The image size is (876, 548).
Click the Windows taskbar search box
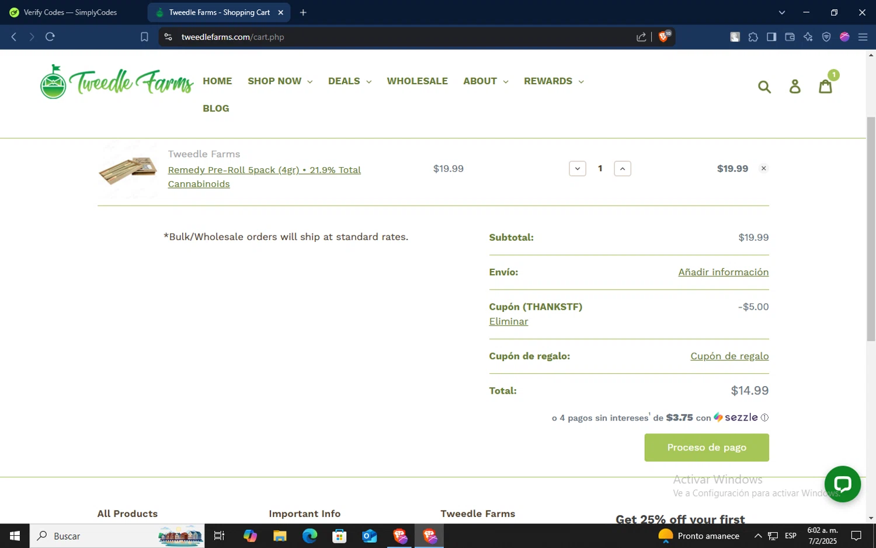point(117,536)
